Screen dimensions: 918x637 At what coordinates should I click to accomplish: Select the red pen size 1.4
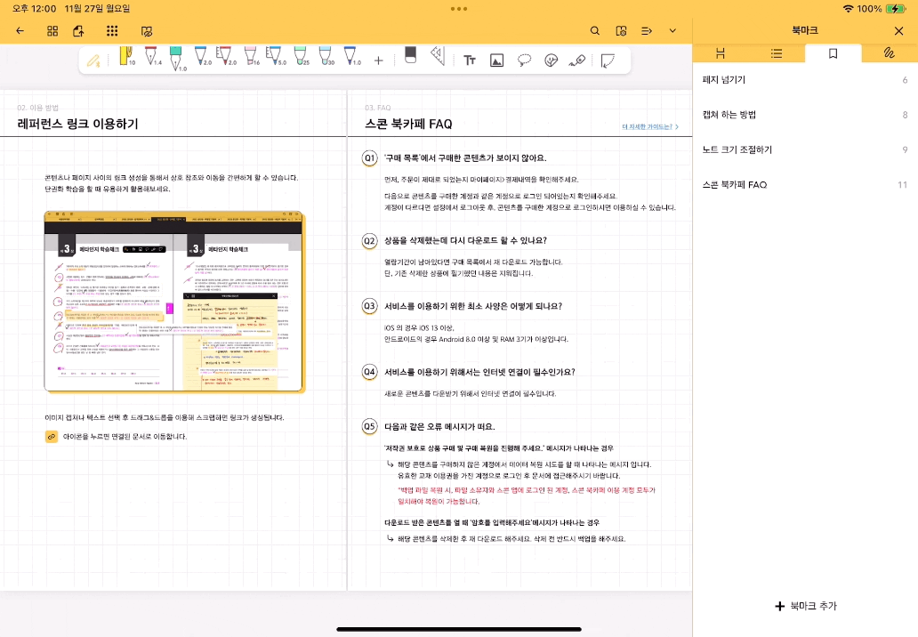point(151,57)
